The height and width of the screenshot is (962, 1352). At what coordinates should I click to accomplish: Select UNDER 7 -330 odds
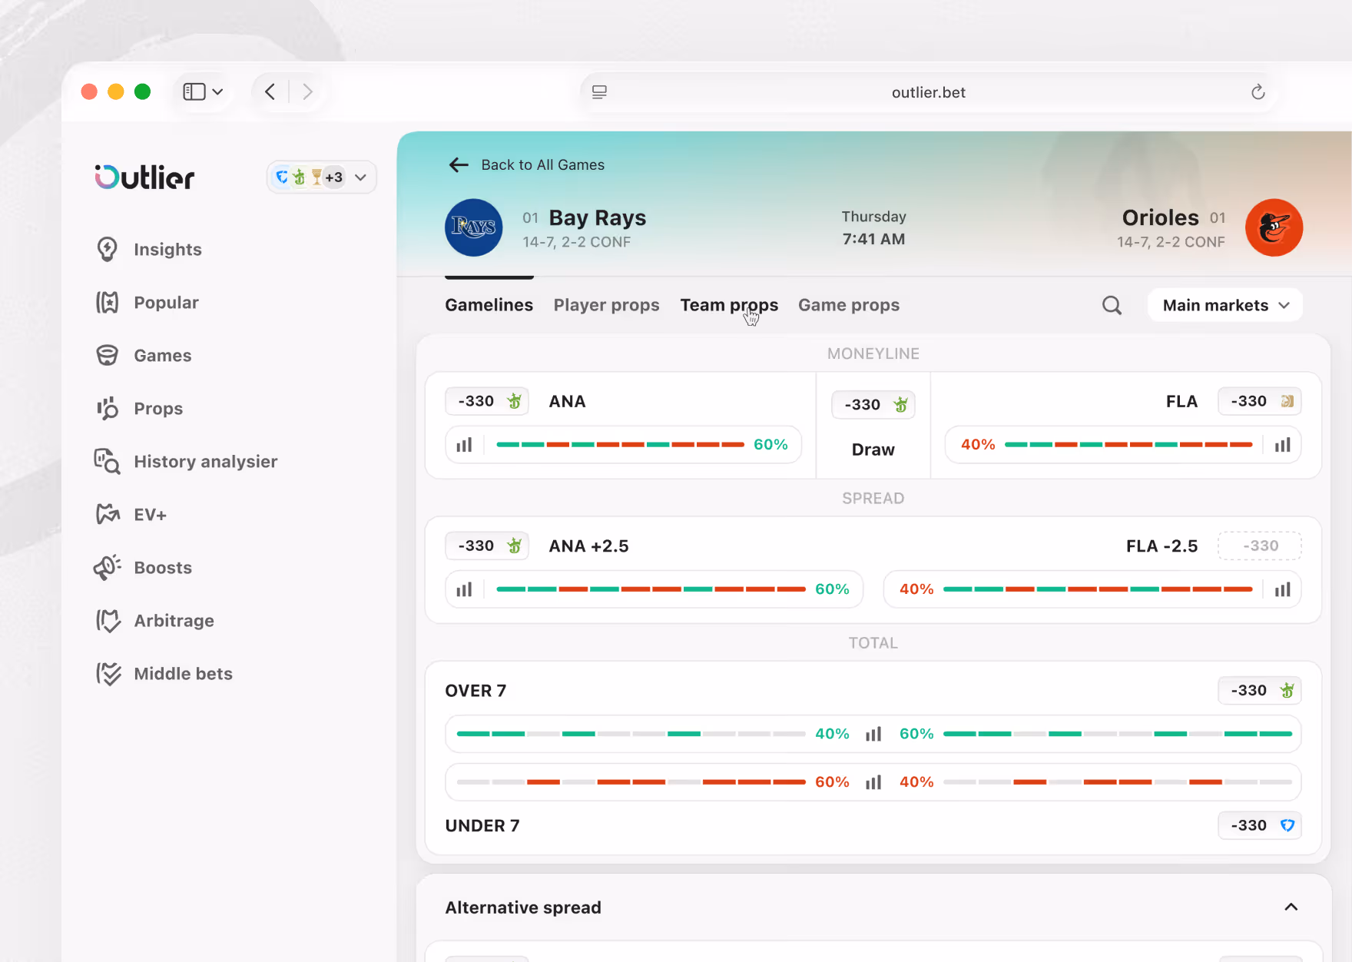click(1260, 825)
